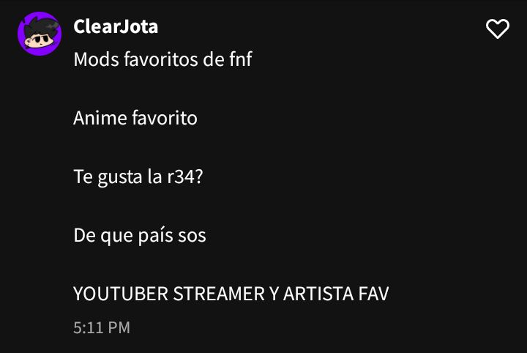Click the 'YOUTUBER STREAMER Y ARTISTA FAV' line
The height and width of the screenshot is (353, 527).
point(231,294)
